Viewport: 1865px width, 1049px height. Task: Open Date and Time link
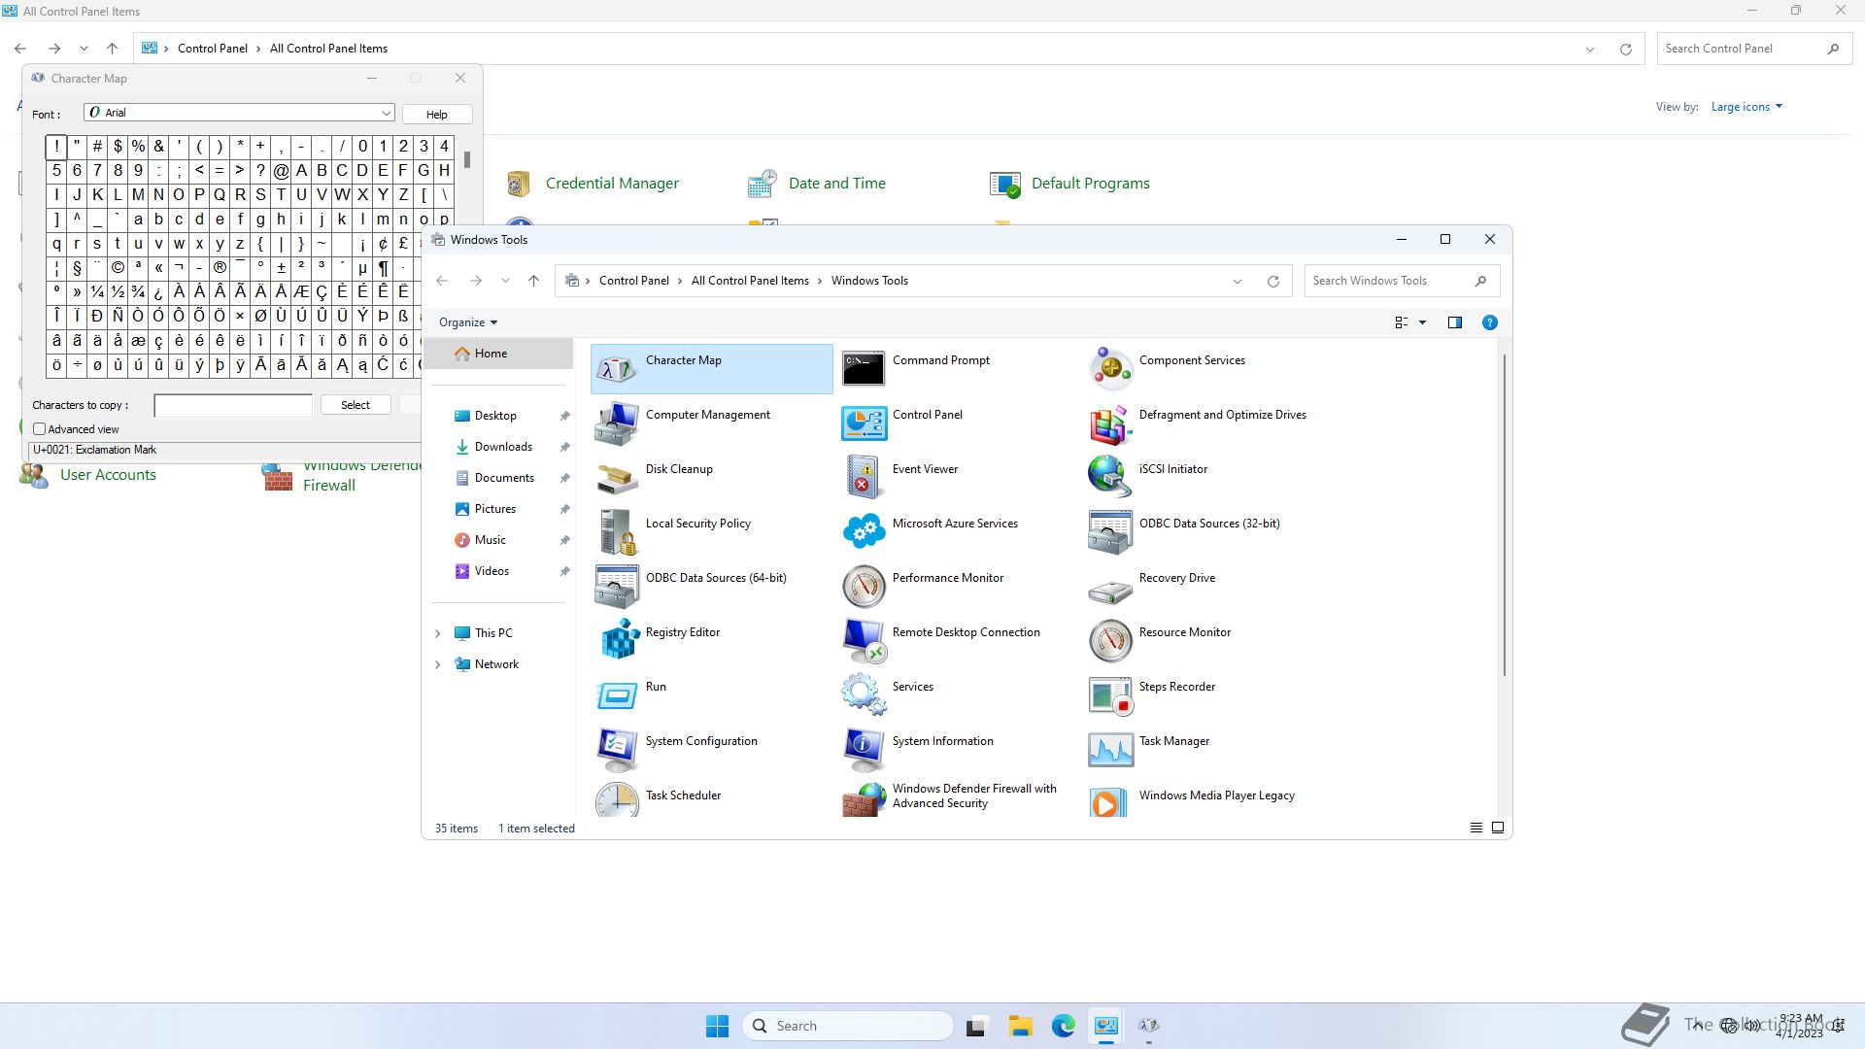click(x=837, y=184)
